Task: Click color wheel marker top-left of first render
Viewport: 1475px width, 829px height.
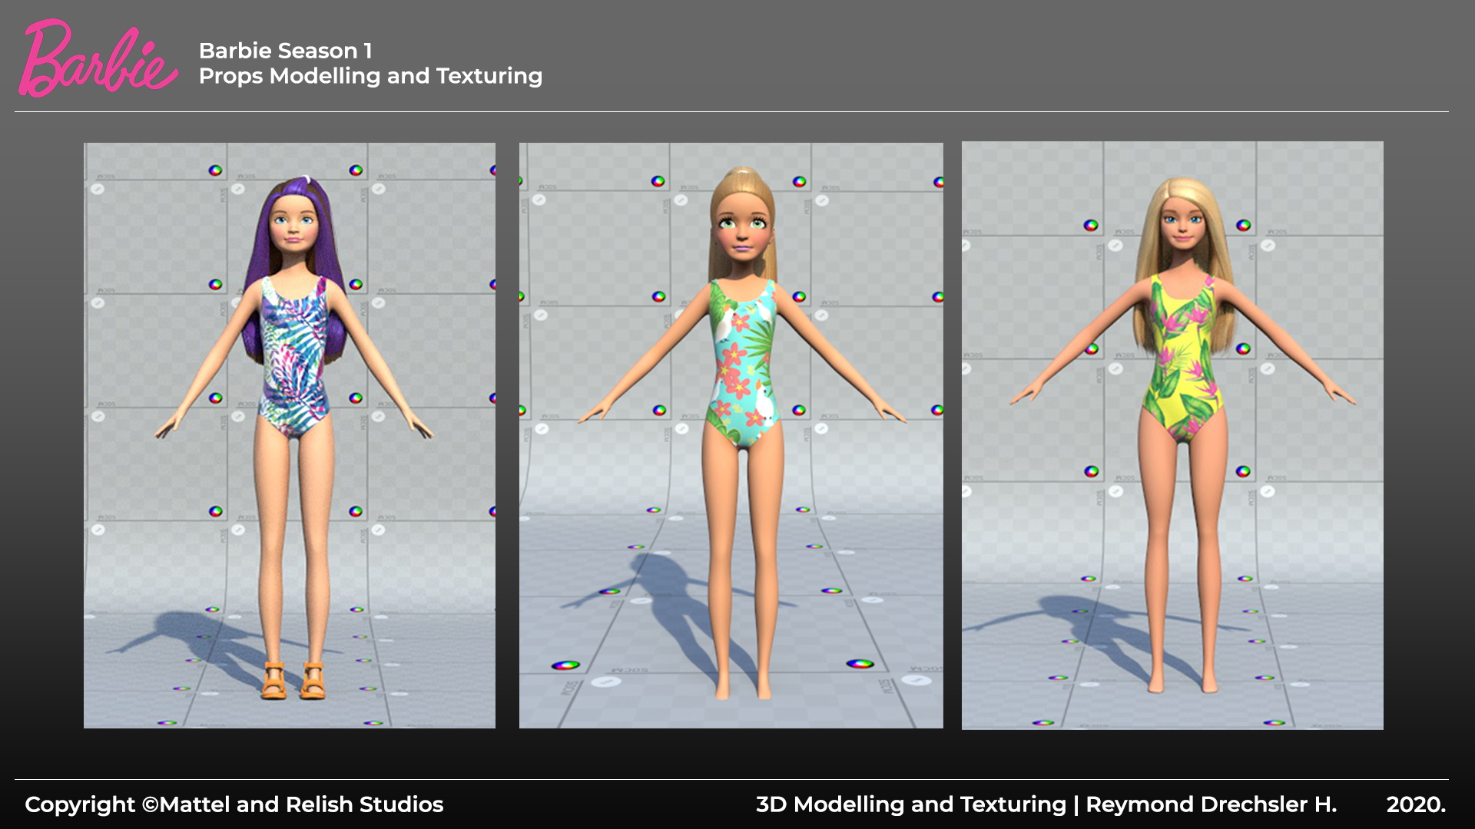Action: pyautogui.click(x=215, y=170)
